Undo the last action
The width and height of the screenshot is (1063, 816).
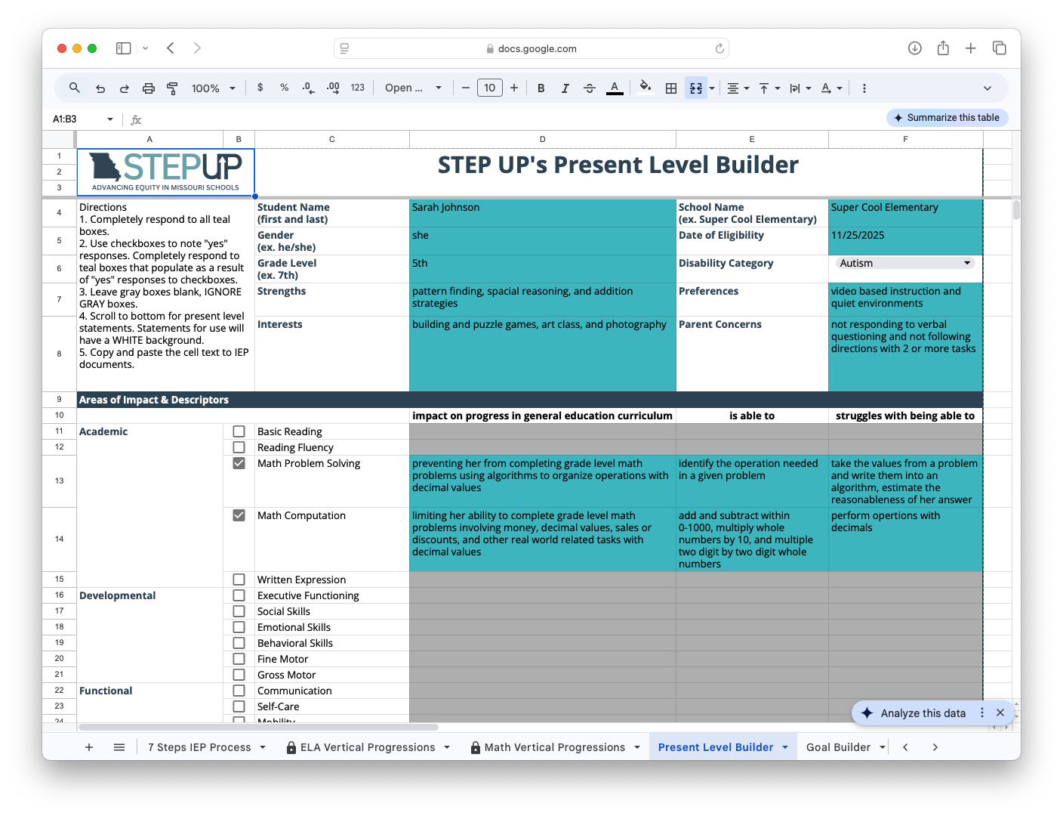pos(100,88)
